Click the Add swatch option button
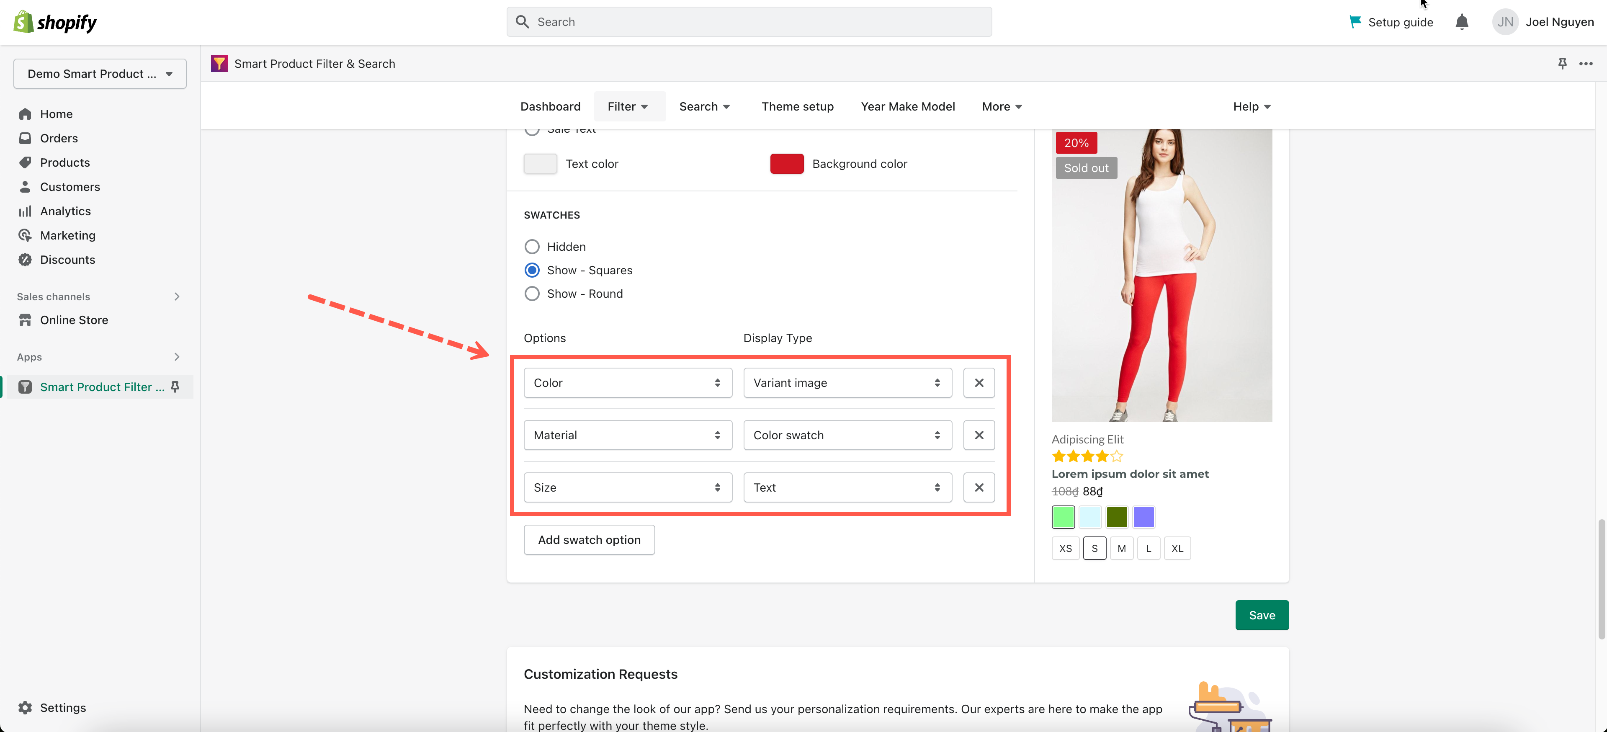 [589, 539]
